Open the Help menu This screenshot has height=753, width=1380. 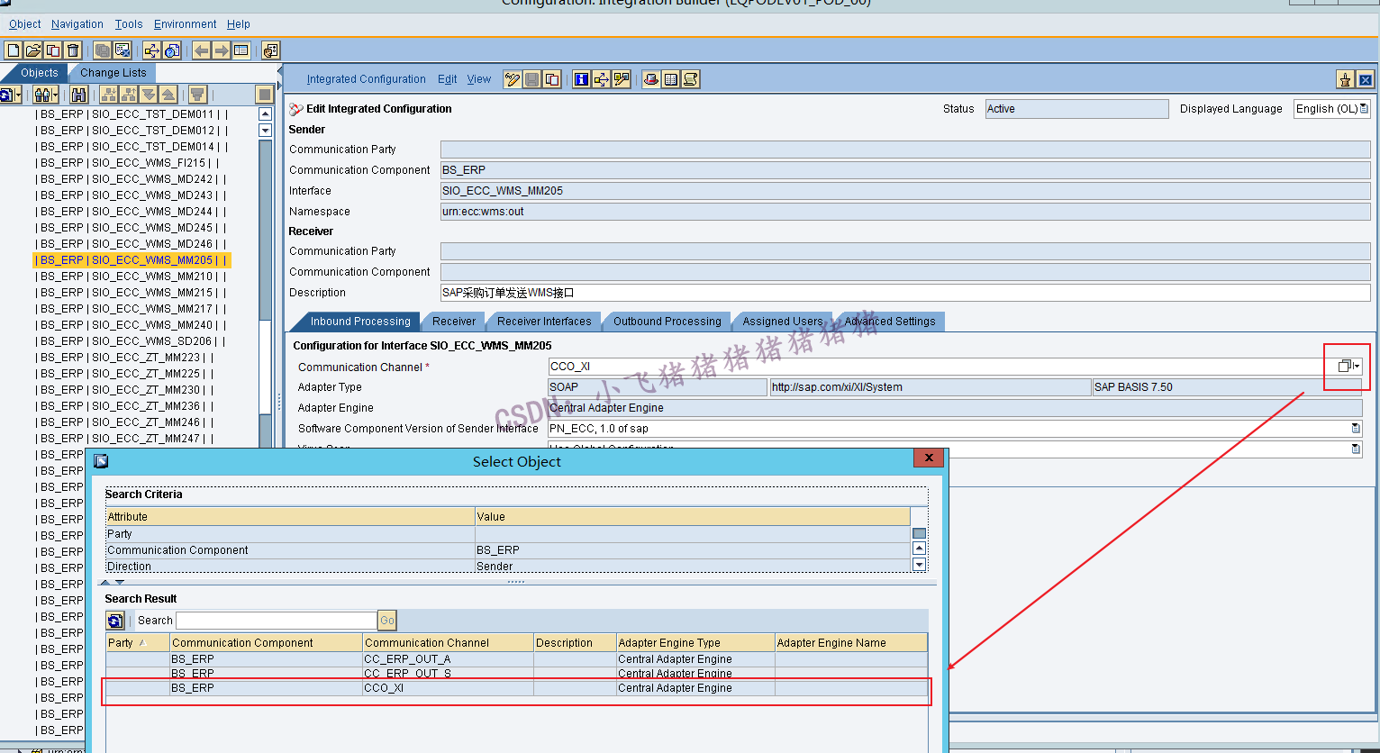239,24
